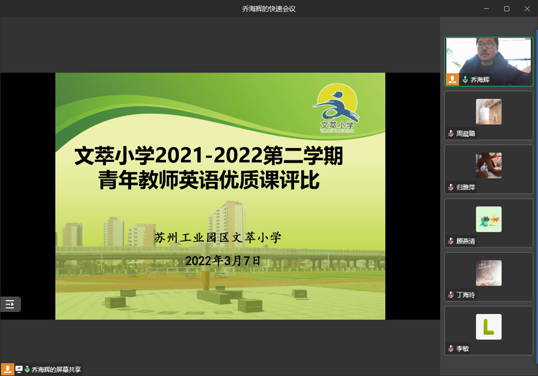Viewport: 538px width, 376px height.
Task: Click the green microphone icon beside 乔海辉's name
Action: coord(465,80)
